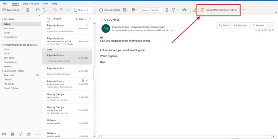Expand the Conversation History folder
This screenshot has height=139, width=278.
point(3,71)
